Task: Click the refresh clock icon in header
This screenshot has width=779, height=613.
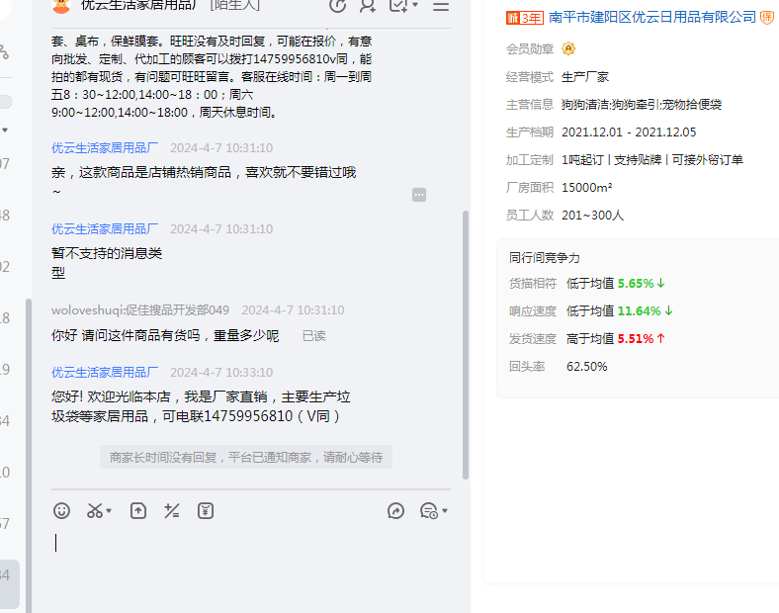Action: 337,6
